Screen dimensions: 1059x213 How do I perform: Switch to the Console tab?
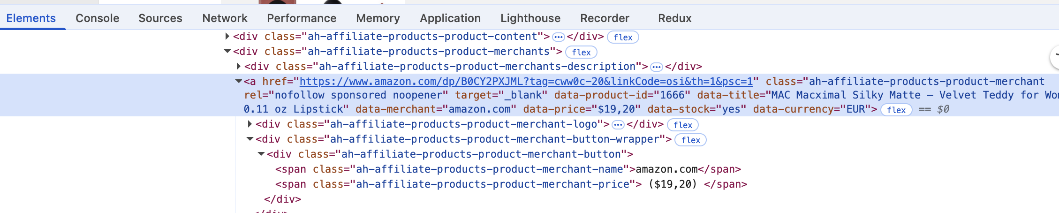point(97,18)
